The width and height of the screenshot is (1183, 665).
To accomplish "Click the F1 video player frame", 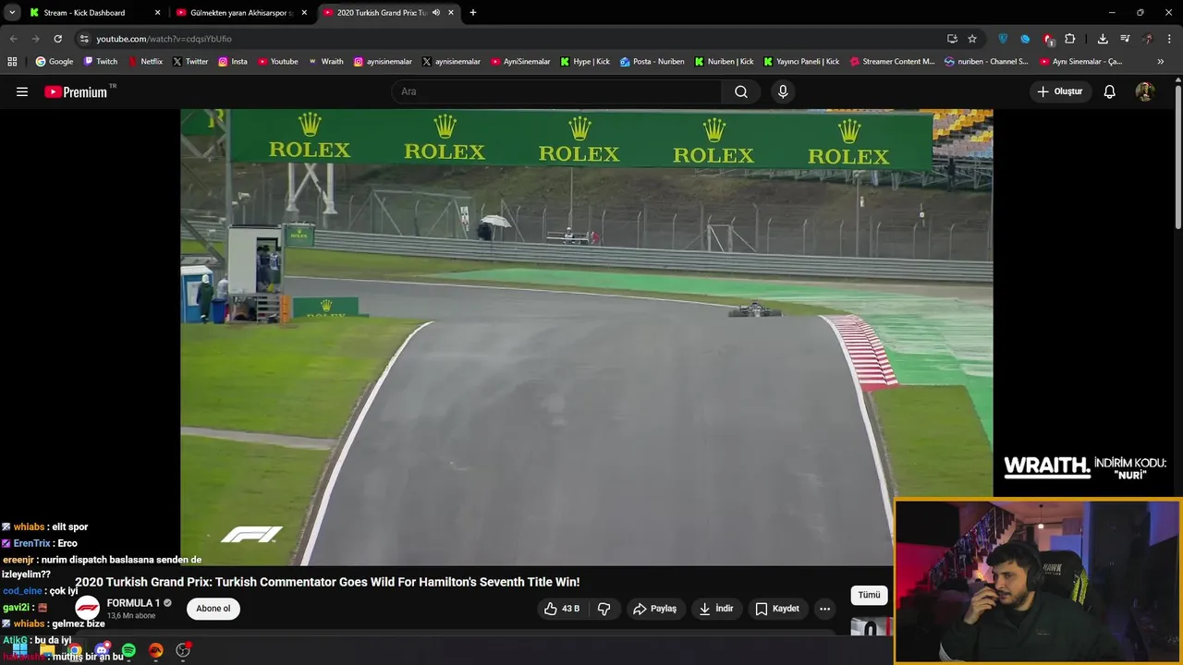I will (586, 337).
